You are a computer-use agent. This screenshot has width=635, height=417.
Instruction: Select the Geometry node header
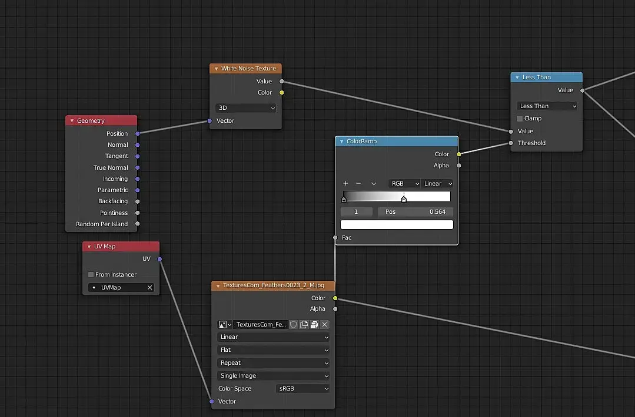[101, 121]
